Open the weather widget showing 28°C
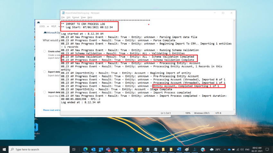Screen dimensions: 273x153 click(x=216, y=149)
